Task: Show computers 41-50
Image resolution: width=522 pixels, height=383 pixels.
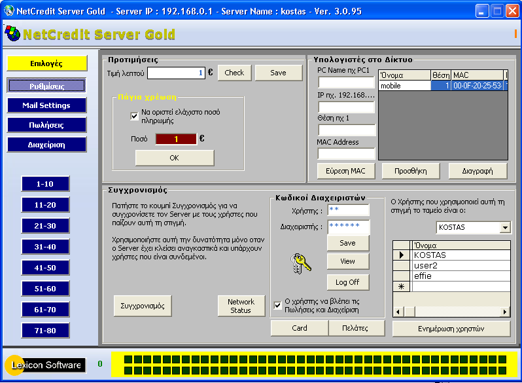Action: [45, 268]
